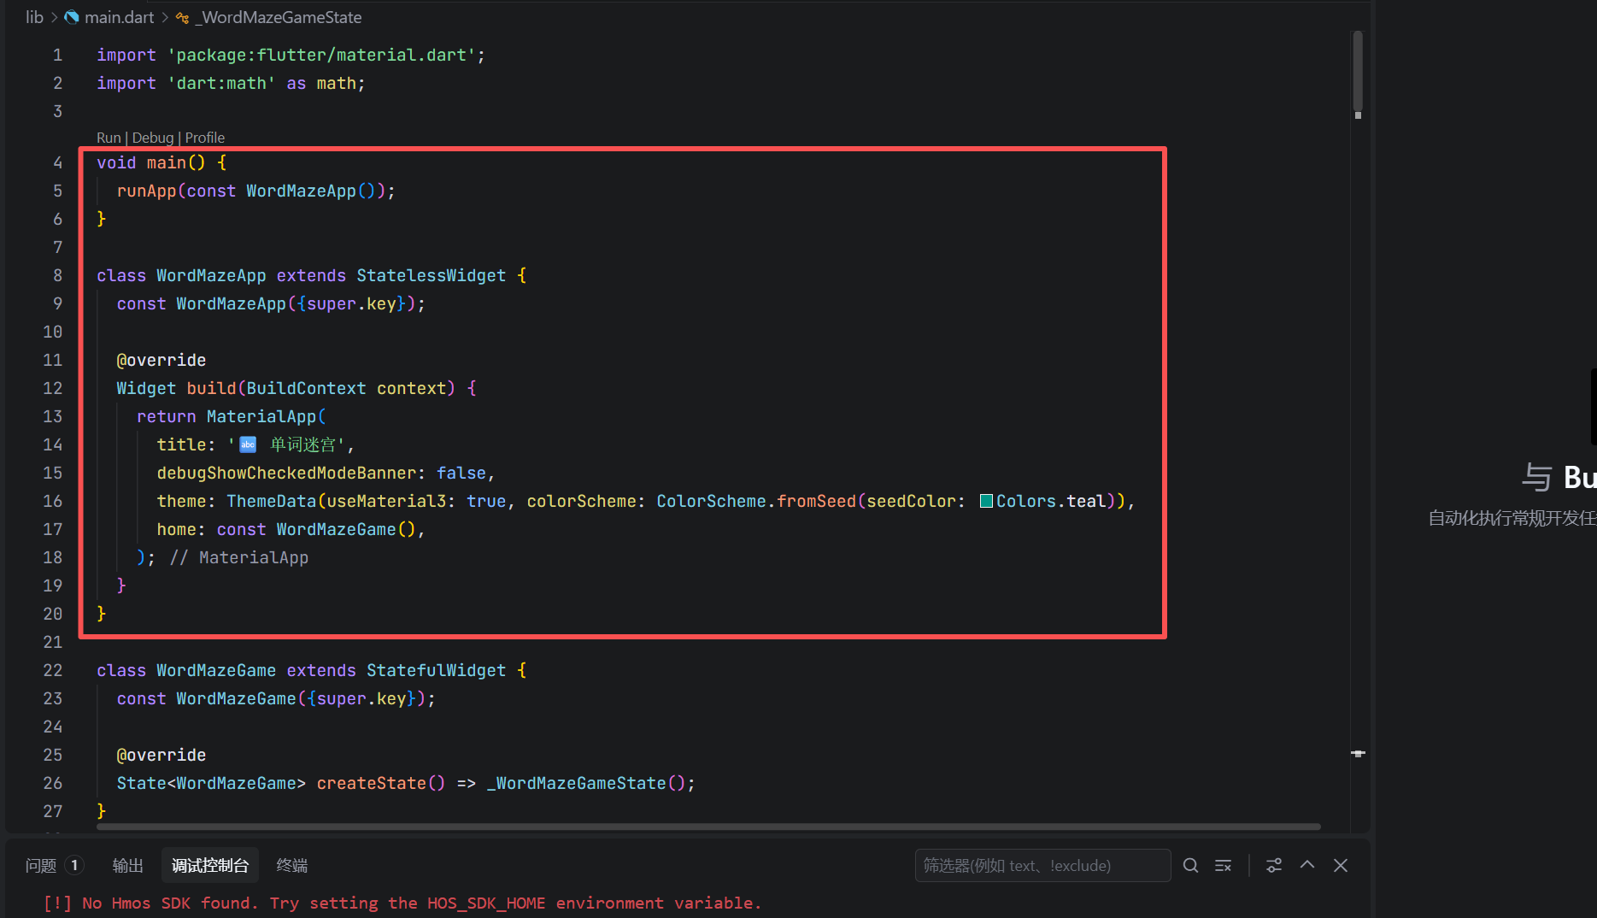
Task: Click the Profile CodeLens above main
Action: tap(205, 138)
